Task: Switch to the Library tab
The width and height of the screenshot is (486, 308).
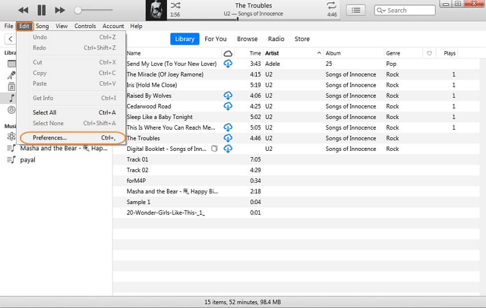Action: coord(185,39)
